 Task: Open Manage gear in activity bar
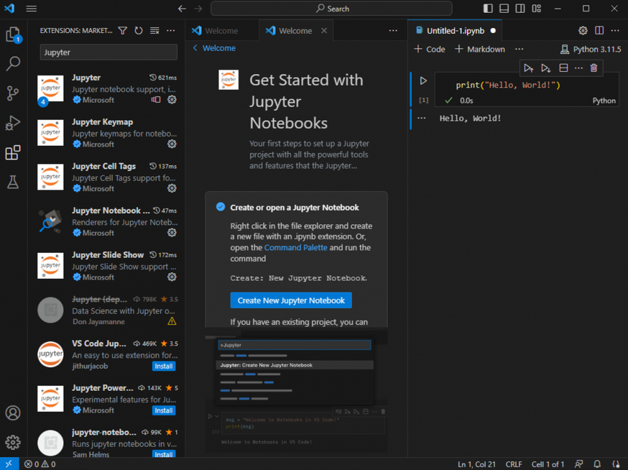pos(13,442)
